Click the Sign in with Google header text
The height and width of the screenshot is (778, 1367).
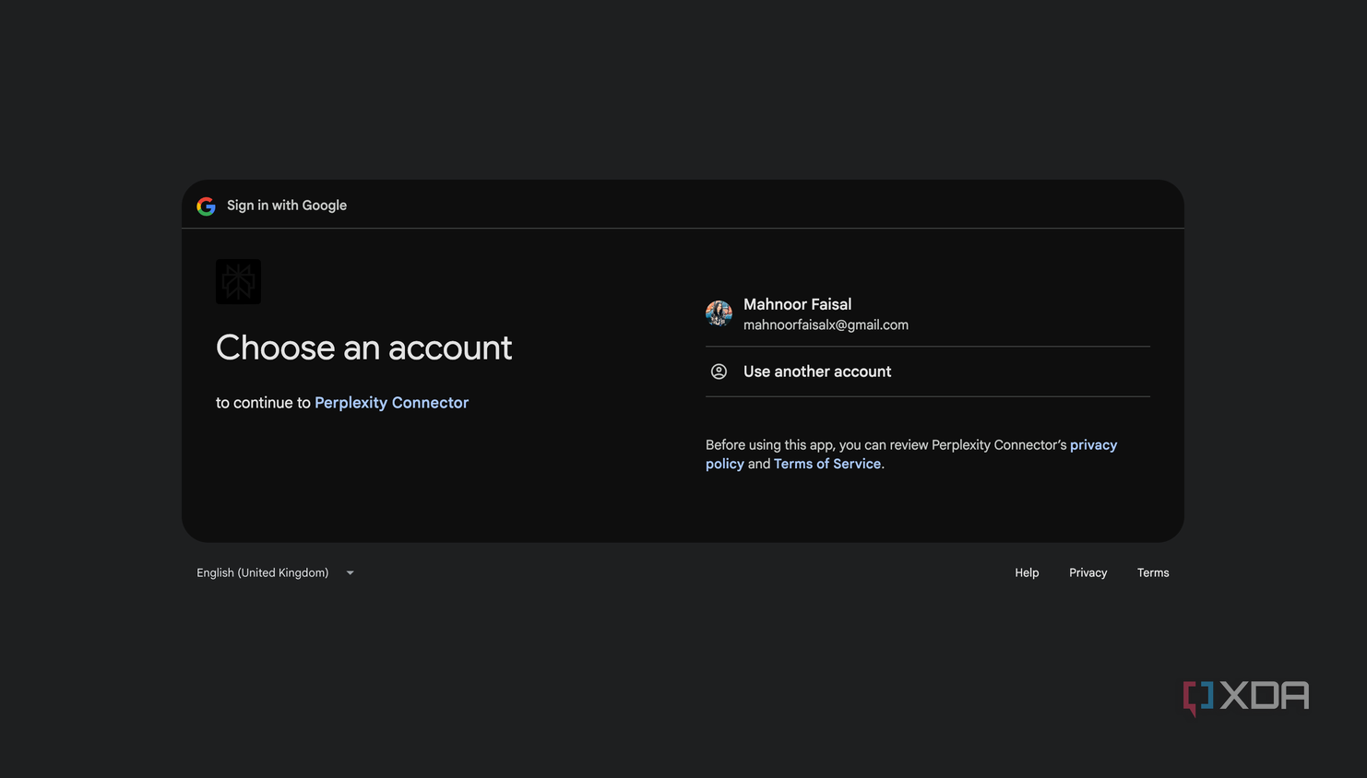287,206
